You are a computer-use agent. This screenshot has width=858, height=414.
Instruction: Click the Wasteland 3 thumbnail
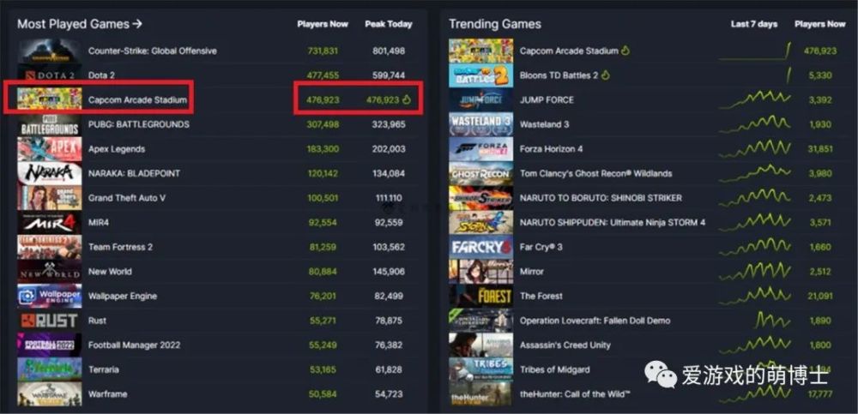click(x=481, y=124)
